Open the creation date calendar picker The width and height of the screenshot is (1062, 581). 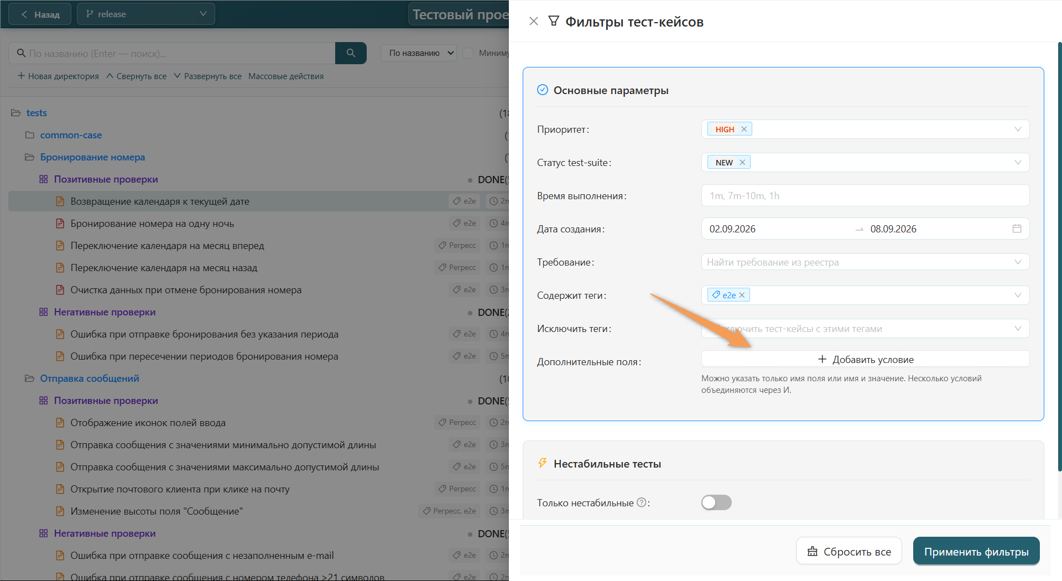(x=1017, y=229)
